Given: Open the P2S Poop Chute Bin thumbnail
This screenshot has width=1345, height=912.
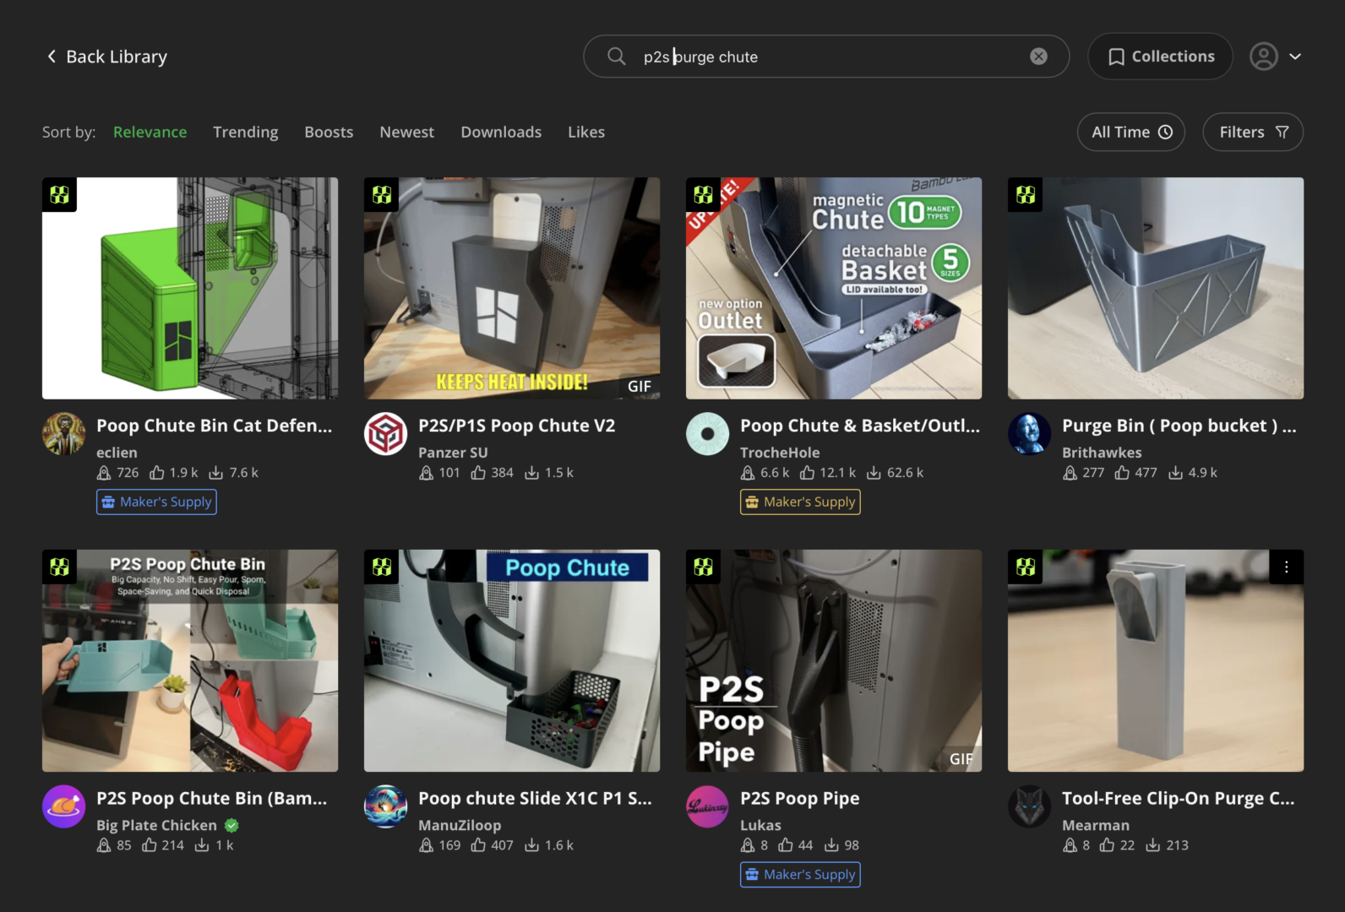Looking at the screenshot, I should click(190, 660).
